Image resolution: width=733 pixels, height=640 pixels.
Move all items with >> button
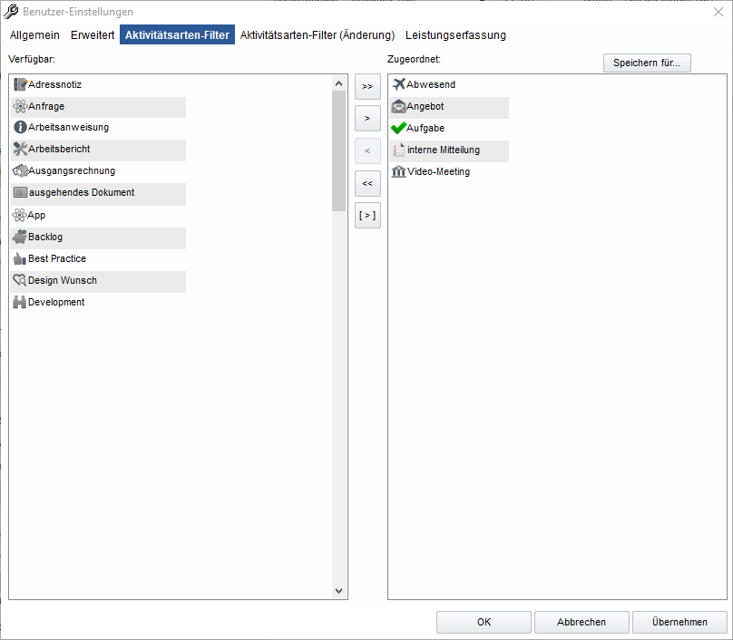point(367,86)
